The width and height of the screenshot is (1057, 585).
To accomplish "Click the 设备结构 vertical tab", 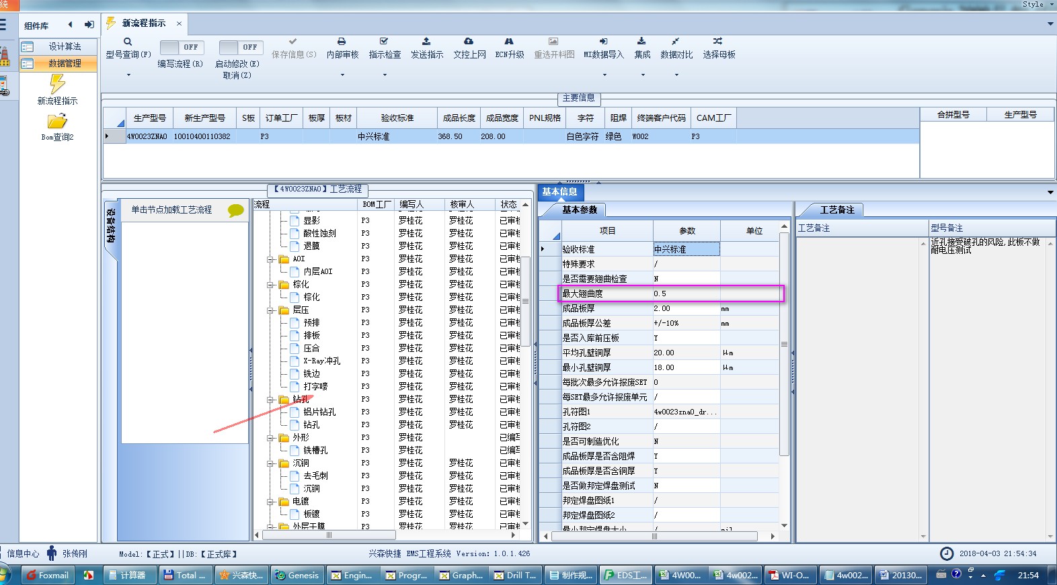I will pos(111,226).
